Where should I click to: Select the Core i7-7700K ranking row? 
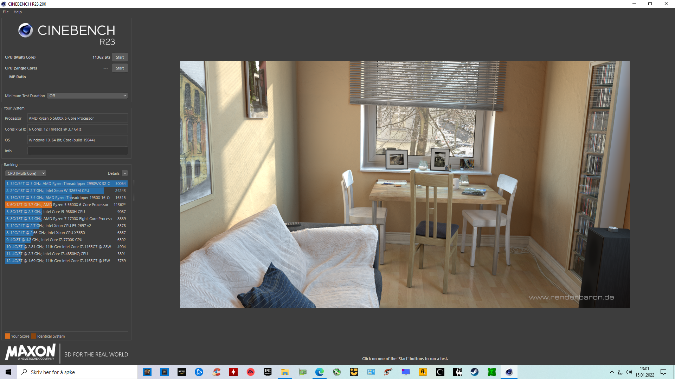point(66,240)
